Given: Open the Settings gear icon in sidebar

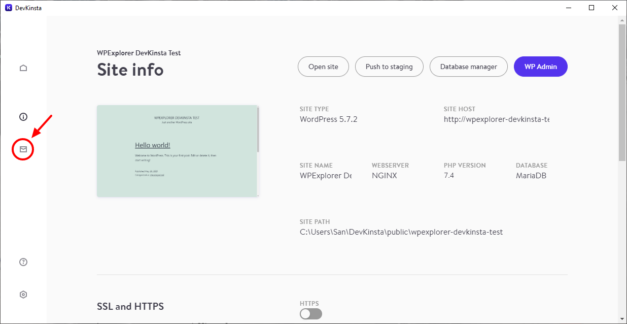Looking at the screenshot, I should tap(23, 295).
